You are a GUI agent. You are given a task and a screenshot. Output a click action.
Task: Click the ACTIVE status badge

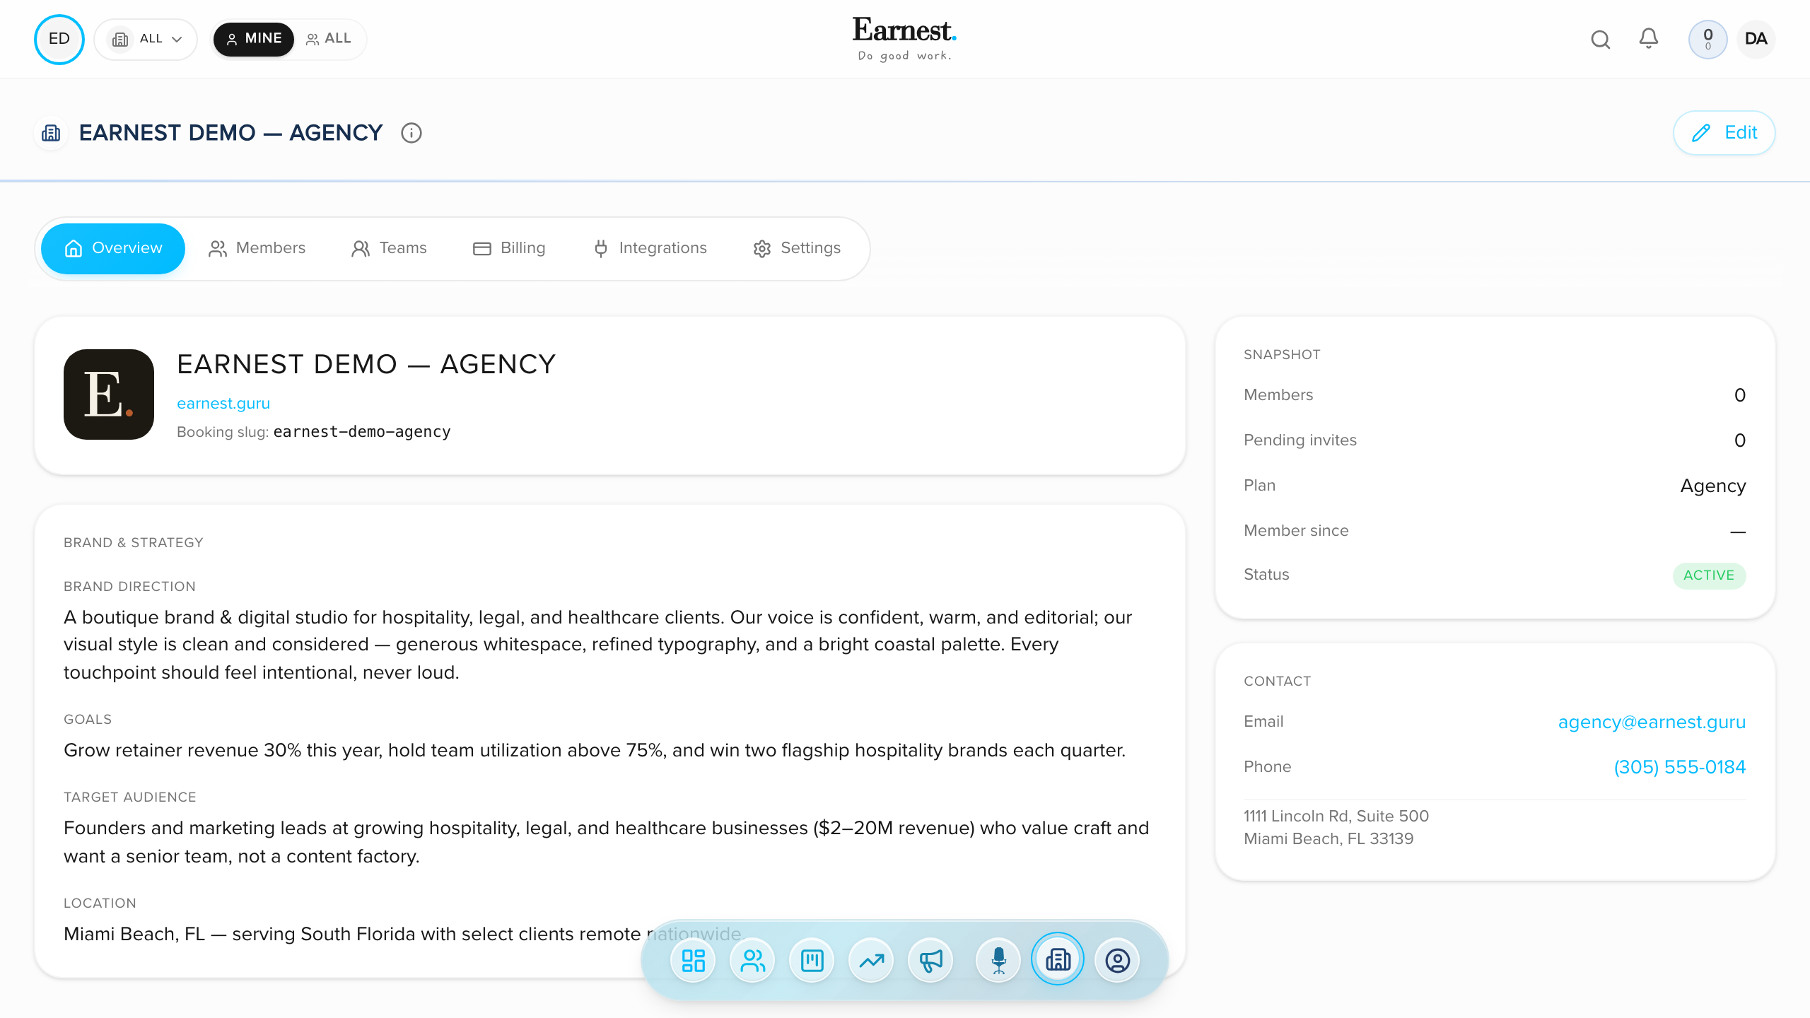(1709, 575)
